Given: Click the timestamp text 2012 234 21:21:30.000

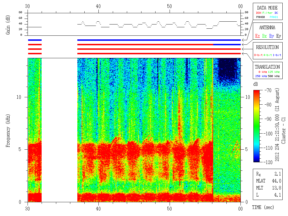Looking at the screenshot, I should [277, 138].
